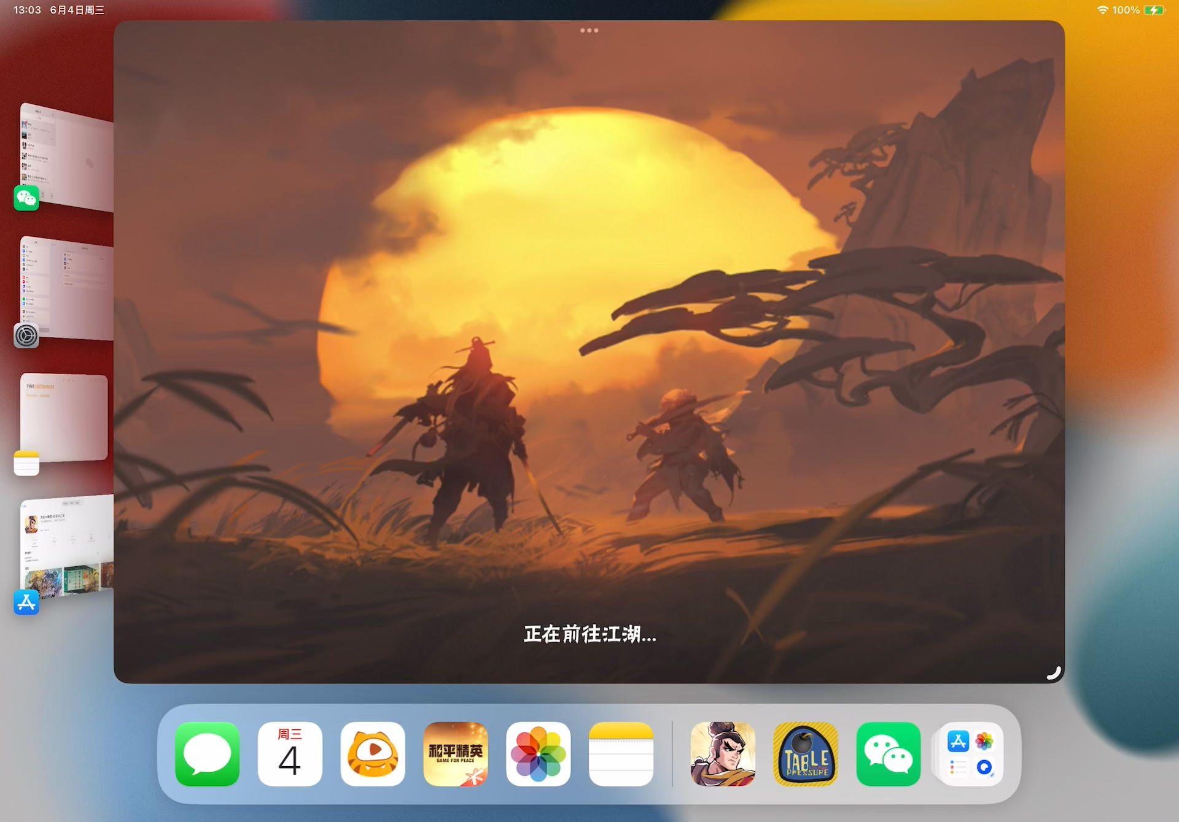The width and height of the screenshot is (1179, 822).
Task: Open the App Library folder in dock
Action: click(x=971, y=754)
